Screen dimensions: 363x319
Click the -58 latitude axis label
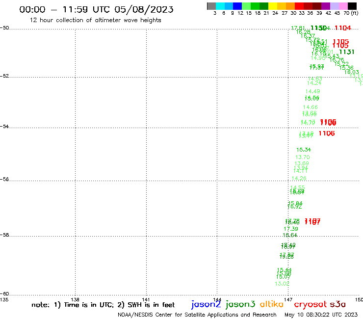4,235
